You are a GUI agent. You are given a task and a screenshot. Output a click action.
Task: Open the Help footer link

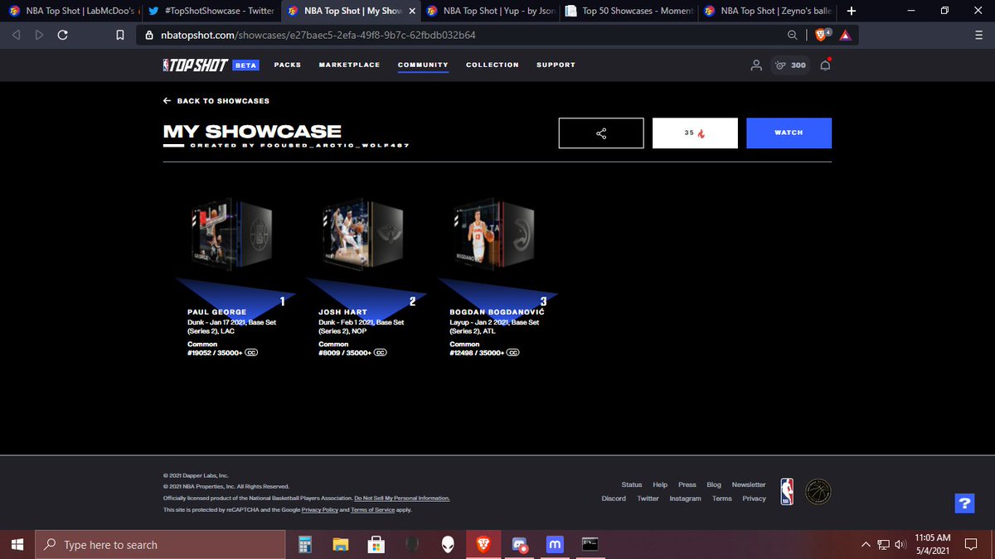(660, 484)
